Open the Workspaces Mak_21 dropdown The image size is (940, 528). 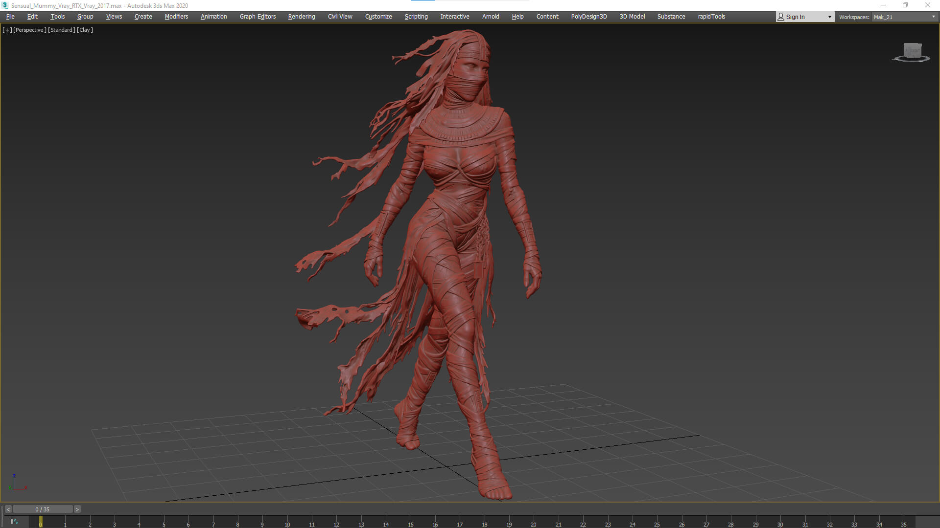click(x=904, y=17)
